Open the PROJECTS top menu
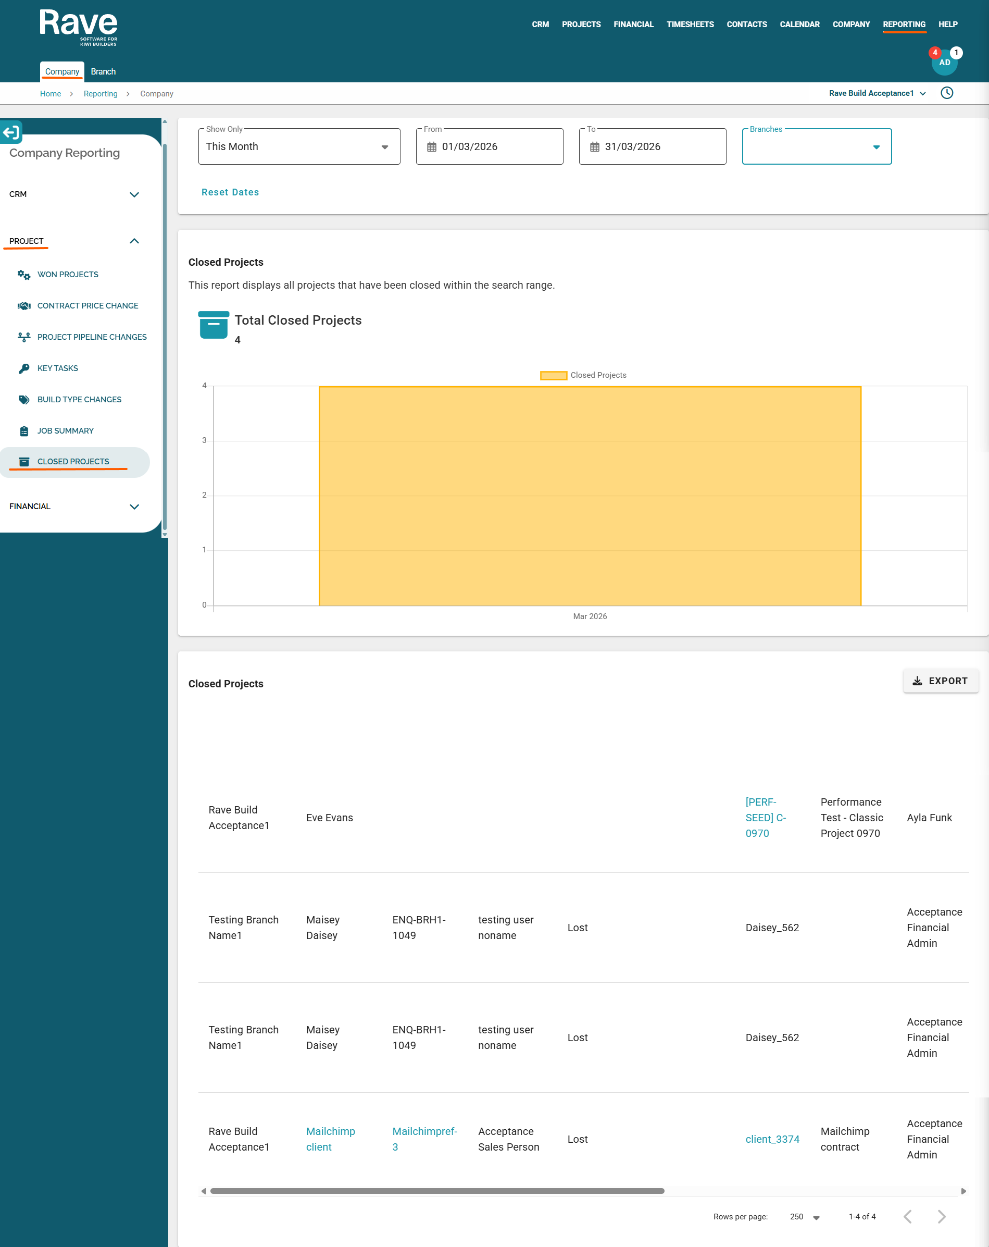 [x=582, y=24]
